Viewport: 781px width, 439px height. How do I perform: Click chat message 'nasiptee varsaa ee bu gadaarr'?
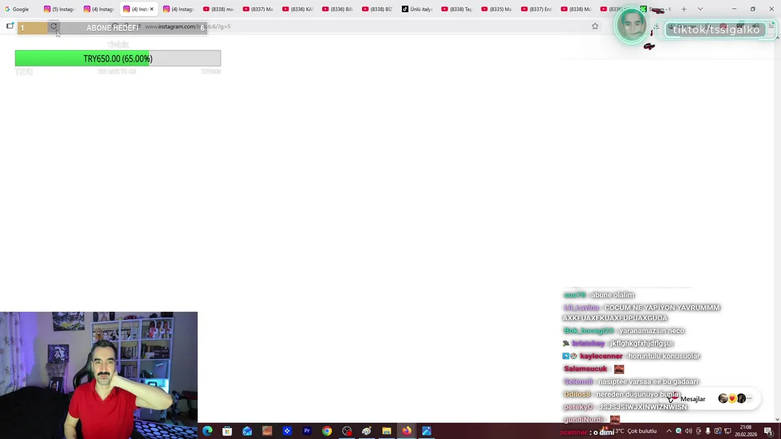pos(649,382)
